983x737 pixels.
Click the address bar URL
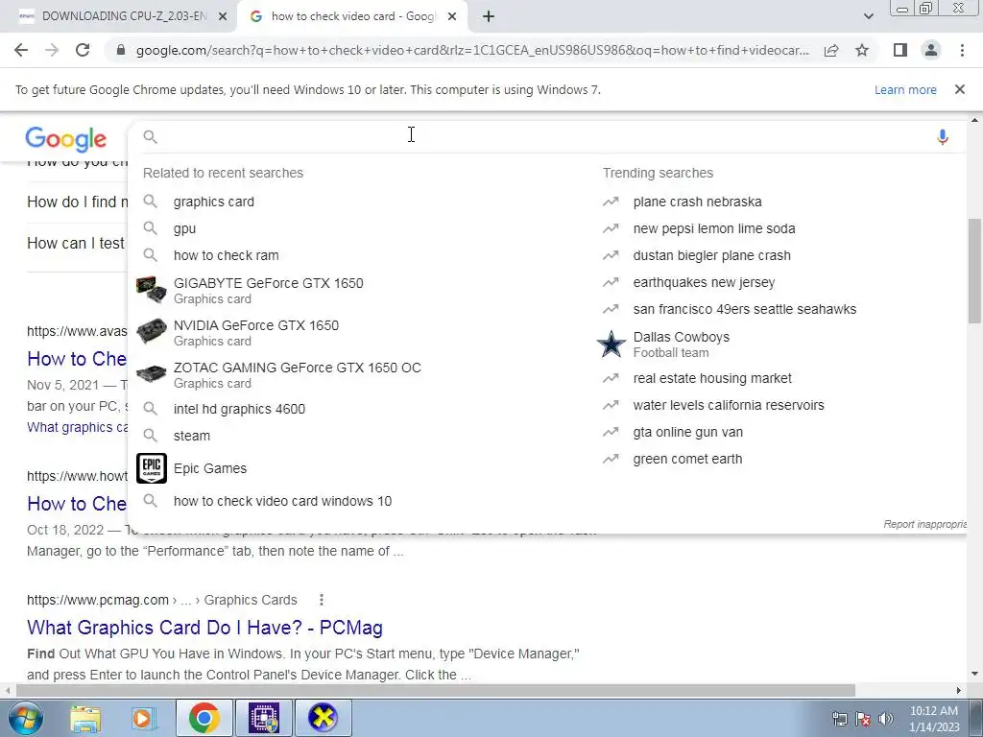coord(472,50)
